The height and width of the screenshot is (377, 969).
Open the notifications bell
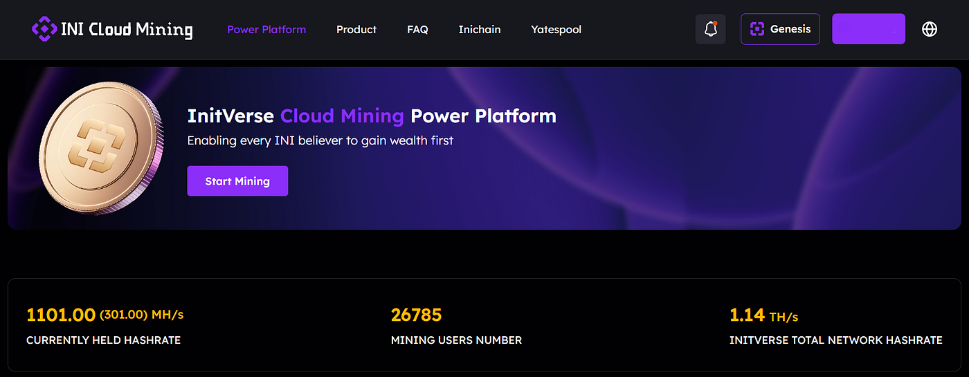(x=710, y=29)
